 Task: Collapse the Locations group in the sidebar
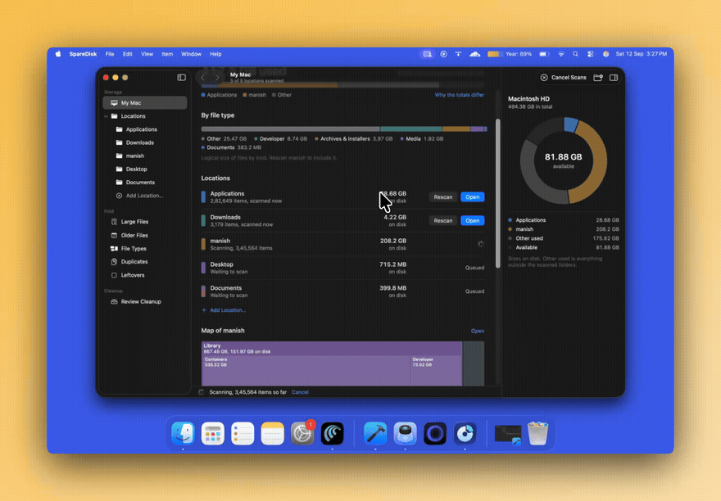pyautogui.click(x=107, y=116)
